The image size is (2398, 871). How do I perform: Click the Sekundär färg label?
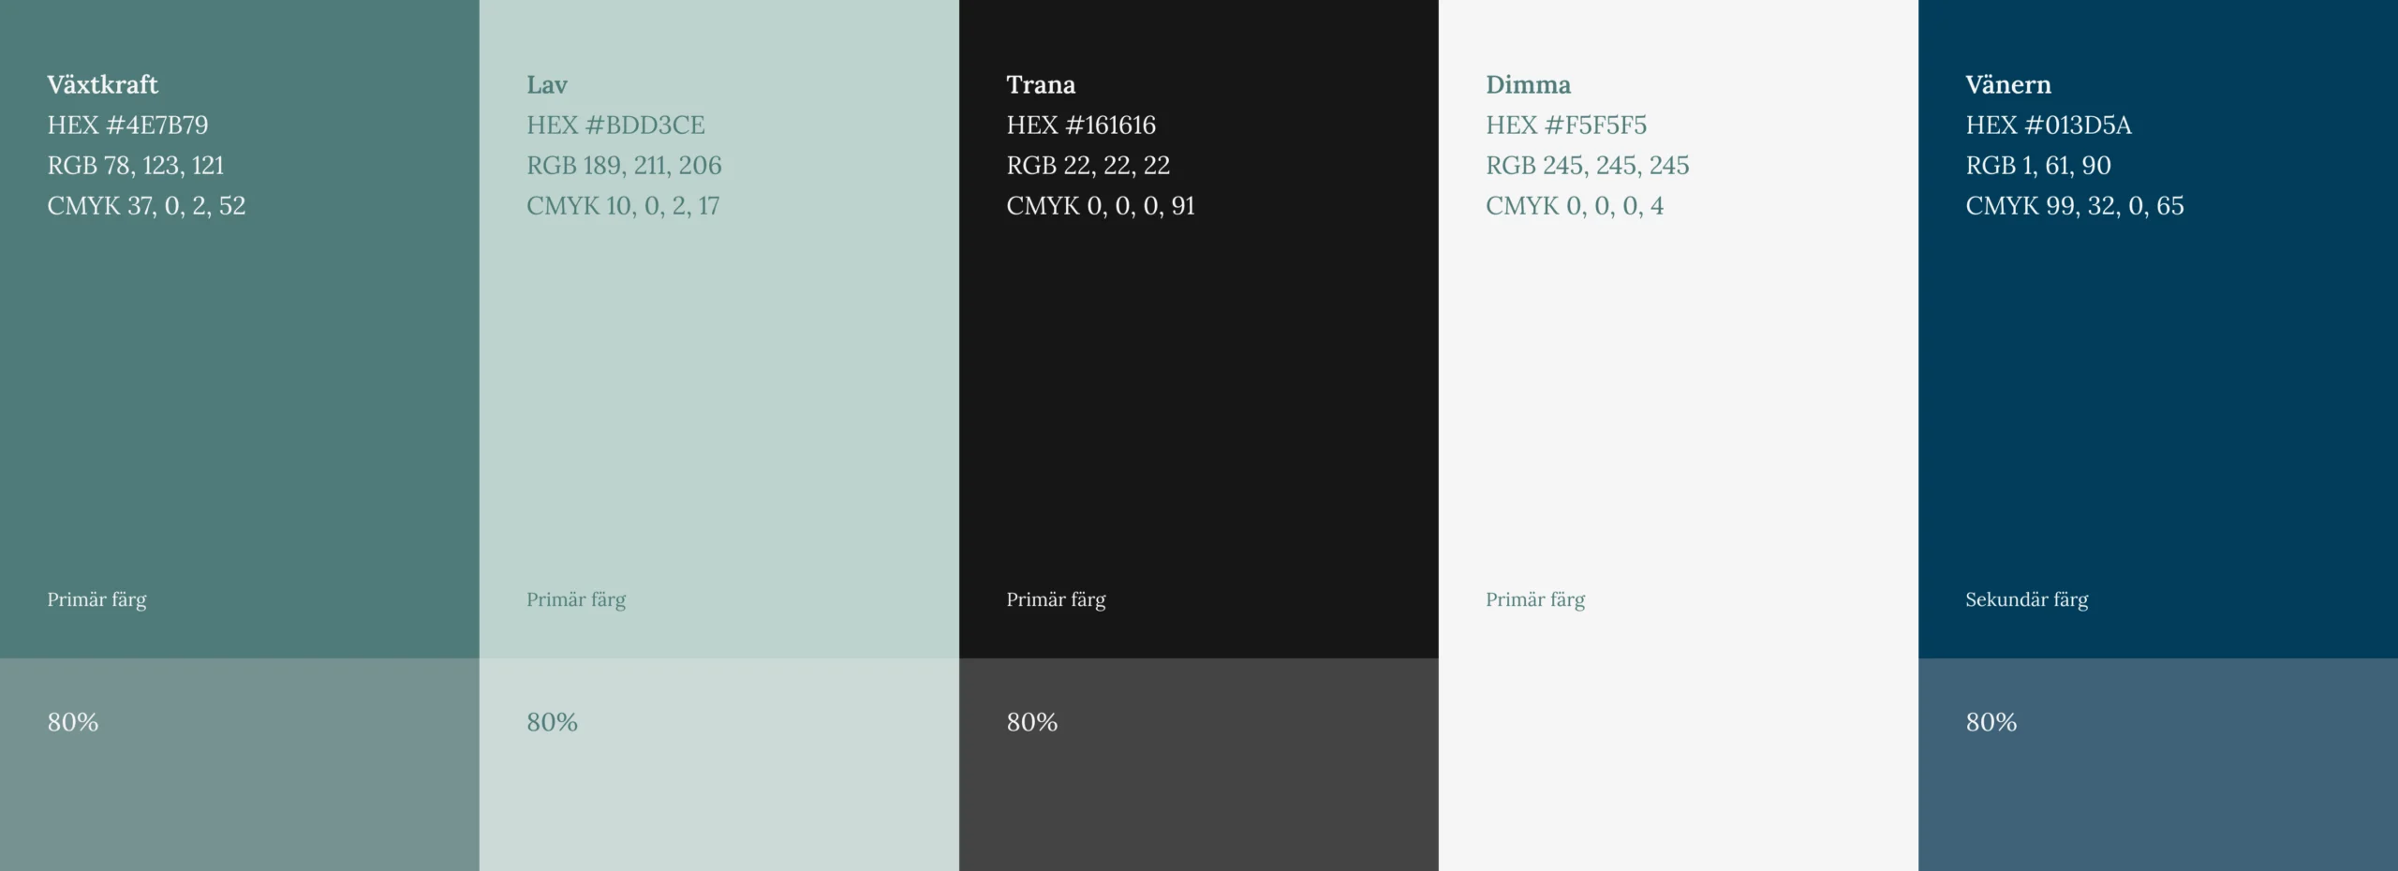coord(2026,599)
